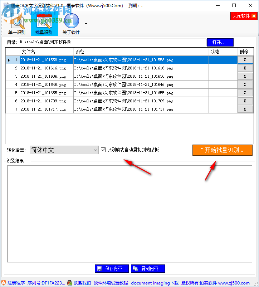The height and width of the screenshot is (287, 259).
Task: Click the 路径 column header
Action: click(141, 52)
